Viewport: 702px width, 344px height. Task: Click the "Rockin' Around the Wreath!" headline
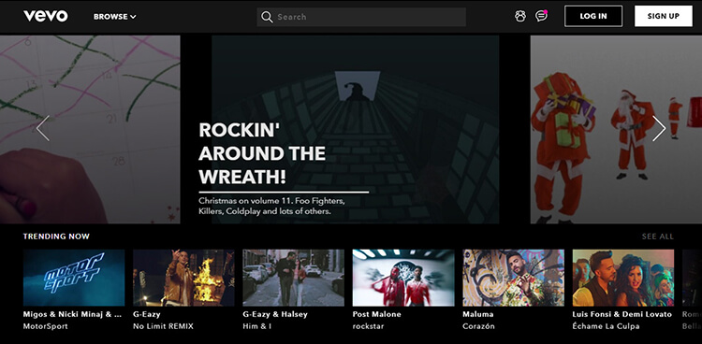click(x=262, y=153)
